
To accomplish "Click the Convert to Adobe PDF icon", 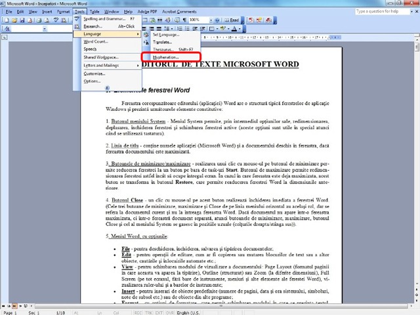I will [251, 20].
